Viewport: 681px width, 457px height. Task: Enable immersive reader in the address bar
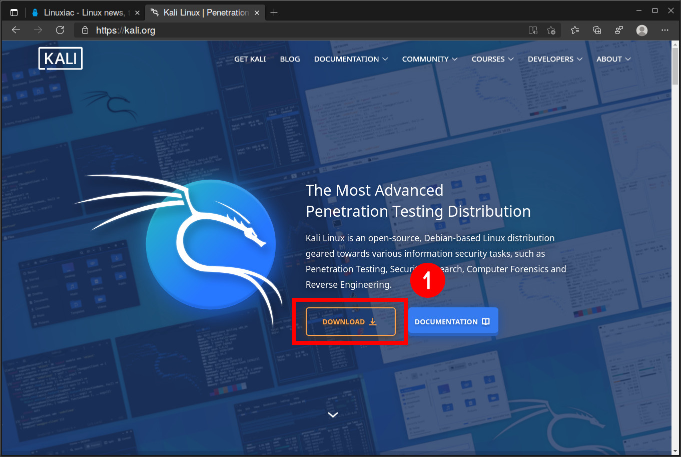[x=533, y=31]
